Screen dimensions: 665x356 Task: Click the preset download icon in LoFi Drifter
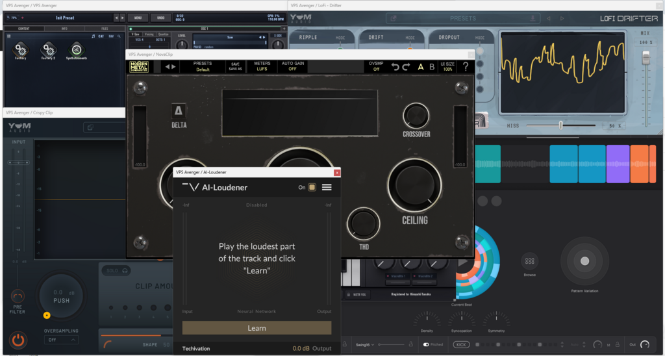(x=533, y=18)
